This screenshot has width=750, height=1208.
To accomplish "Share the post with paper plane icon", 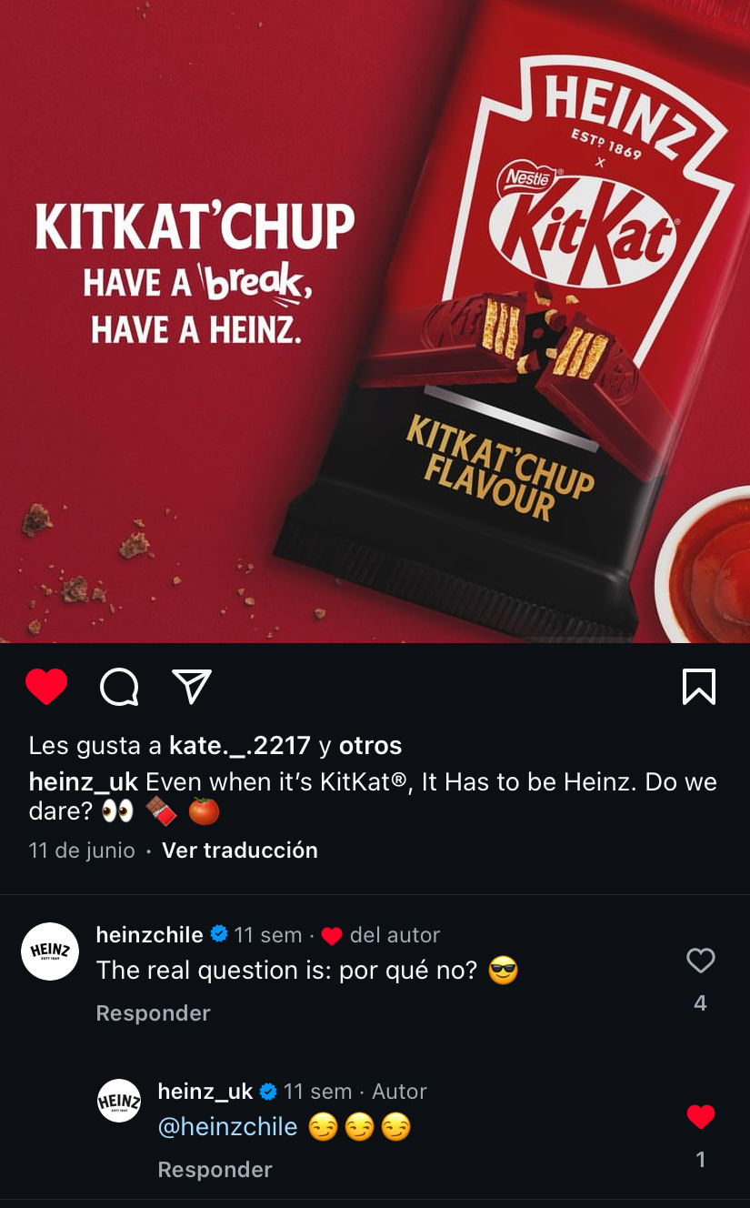I will (x=192, y=687).
